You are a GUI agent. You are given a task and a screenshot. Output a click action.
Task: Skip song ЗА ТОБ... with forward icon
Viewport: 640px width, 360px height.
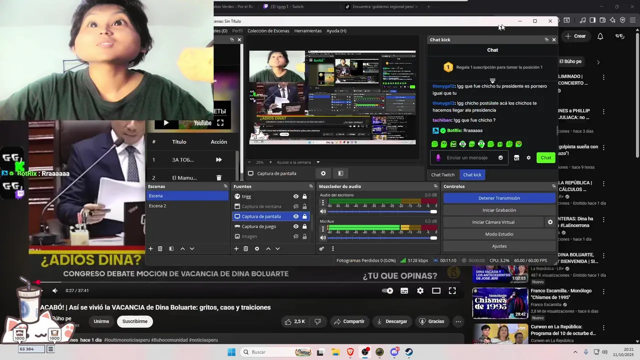pyautogui.click(x=218, y=160)
